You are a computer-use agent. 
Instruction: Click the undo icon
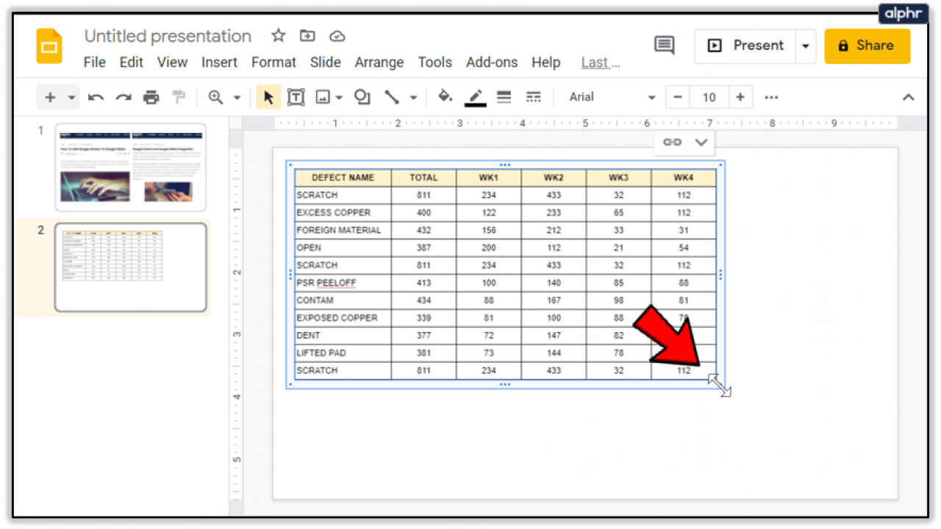pos(96,96)
